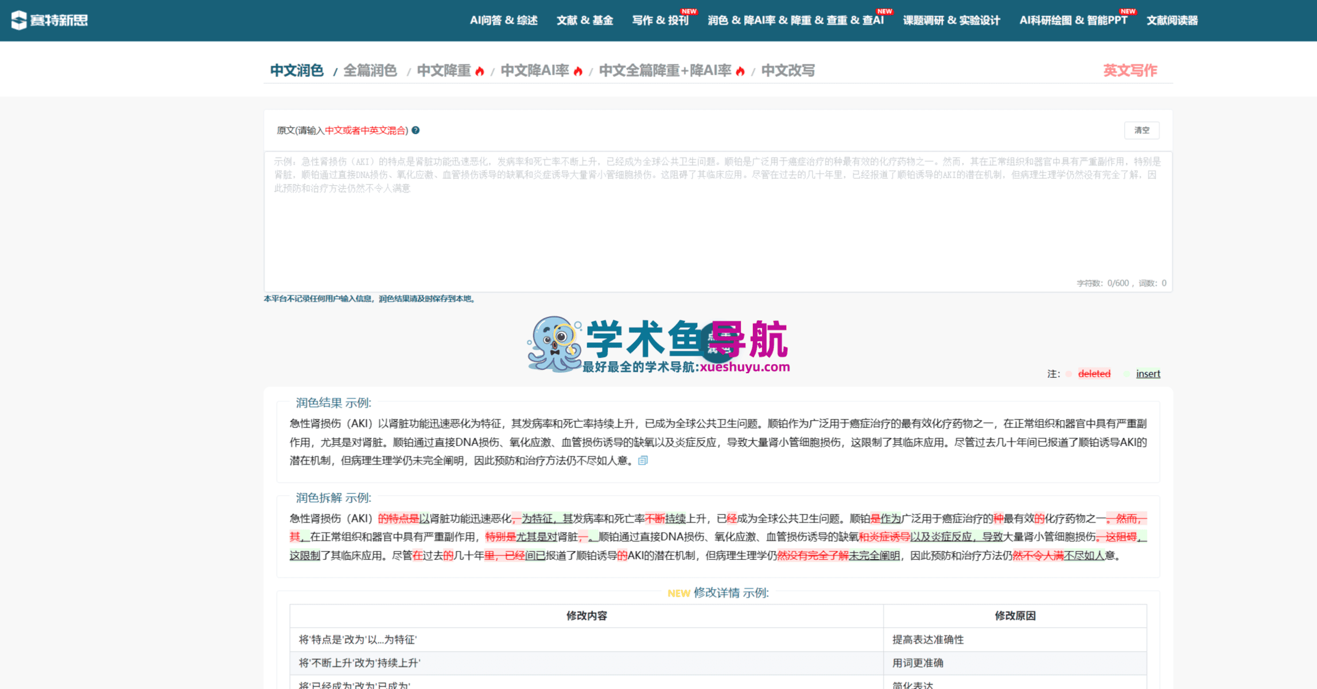Switch to the 中文改写 tab

(788, 71)
